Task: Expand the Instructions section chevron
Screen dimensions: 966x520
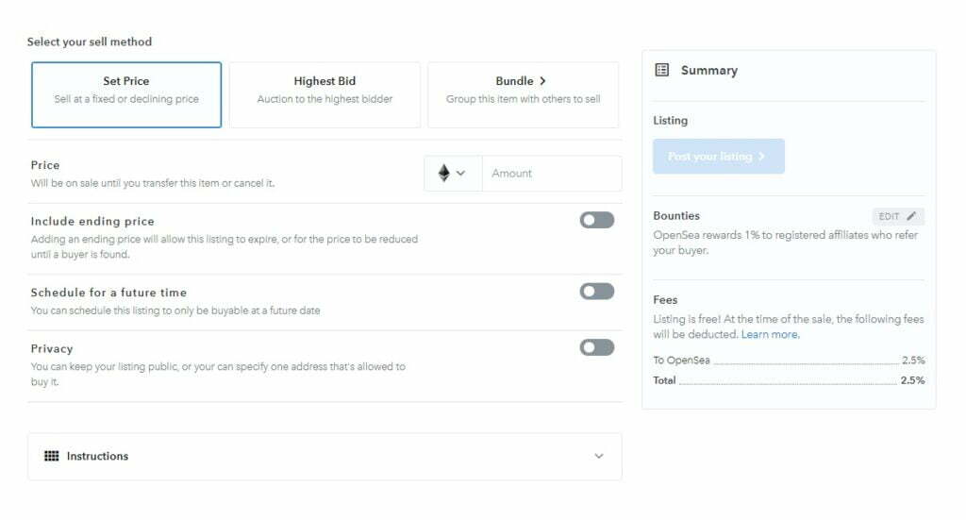Action: click(x=599, y=456)
